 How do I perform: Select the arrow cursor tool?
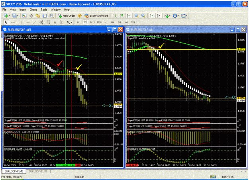(x=6, y=22)
